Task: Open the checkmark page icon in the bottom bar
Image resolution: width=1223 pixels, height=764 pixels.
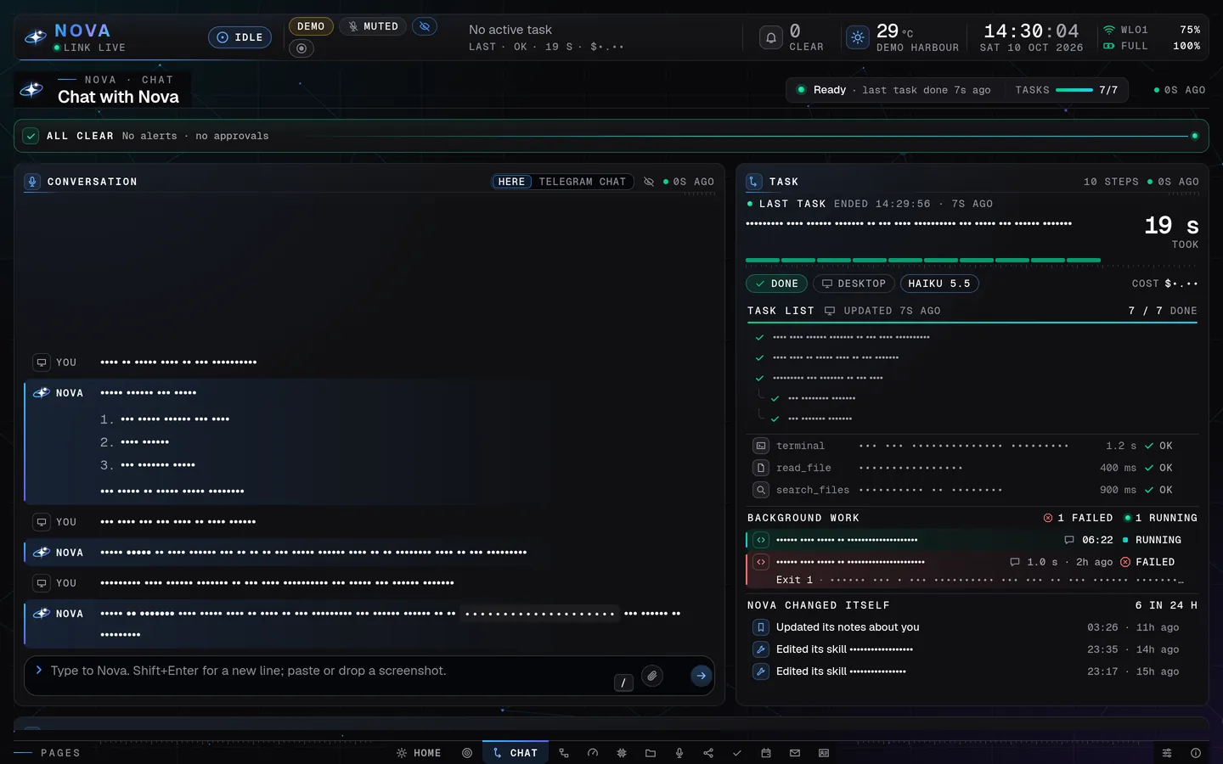Action: point(737,753)
